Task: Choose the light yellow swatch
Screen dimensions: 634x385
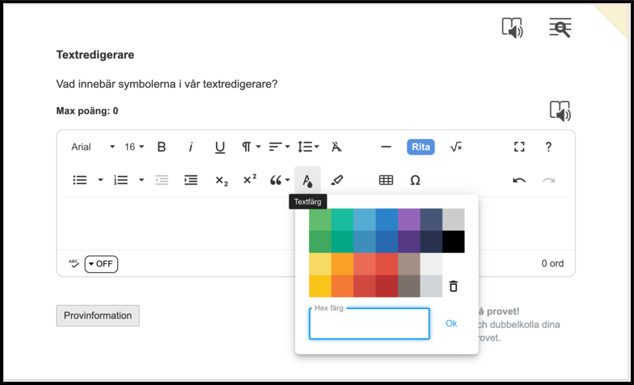Action: 320,264
